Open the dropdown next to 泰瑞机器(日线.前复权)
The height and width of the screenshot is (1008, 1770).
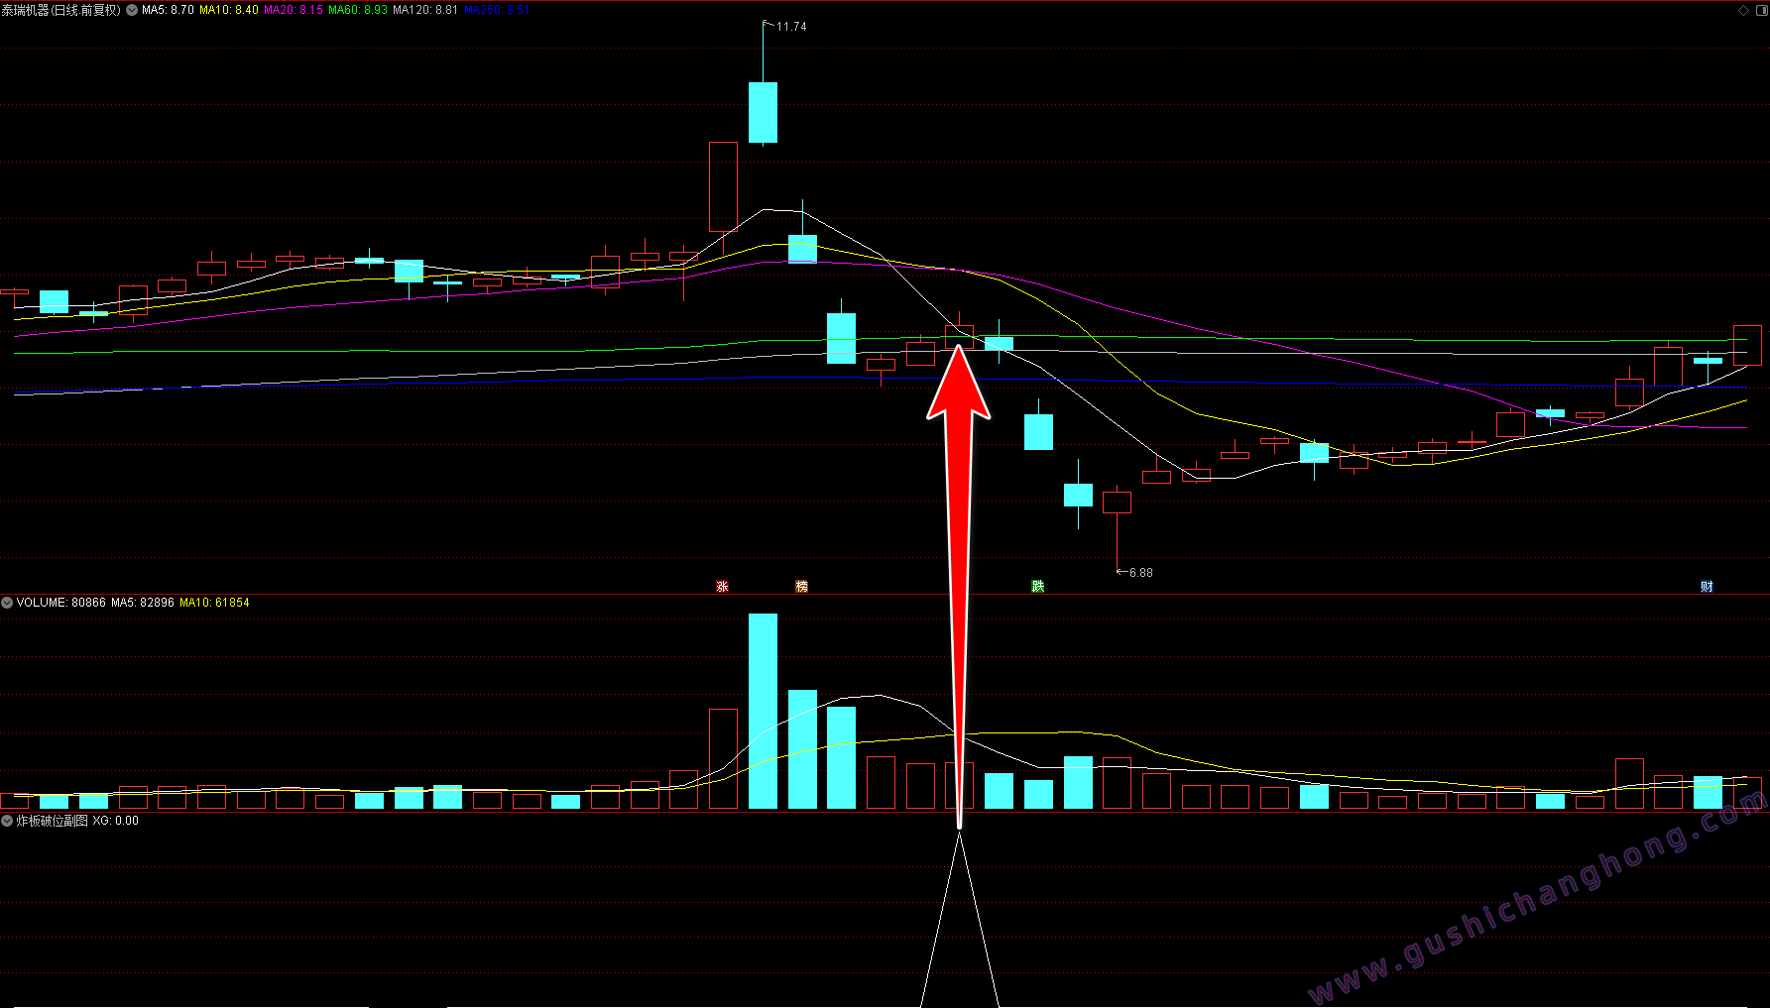point(132,10)
